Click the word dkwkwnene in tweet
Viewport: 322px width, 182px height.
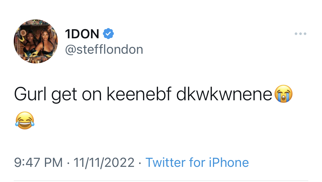(224, 94)
